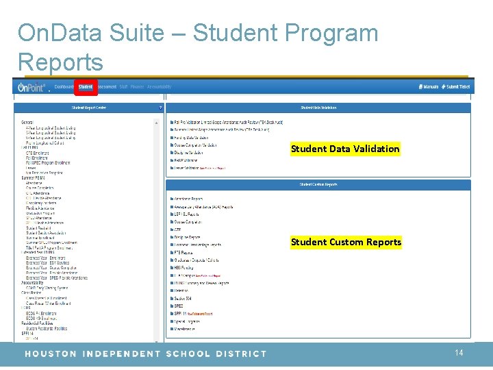Select ECDS PK Enrollment report

tap(41, 314)
